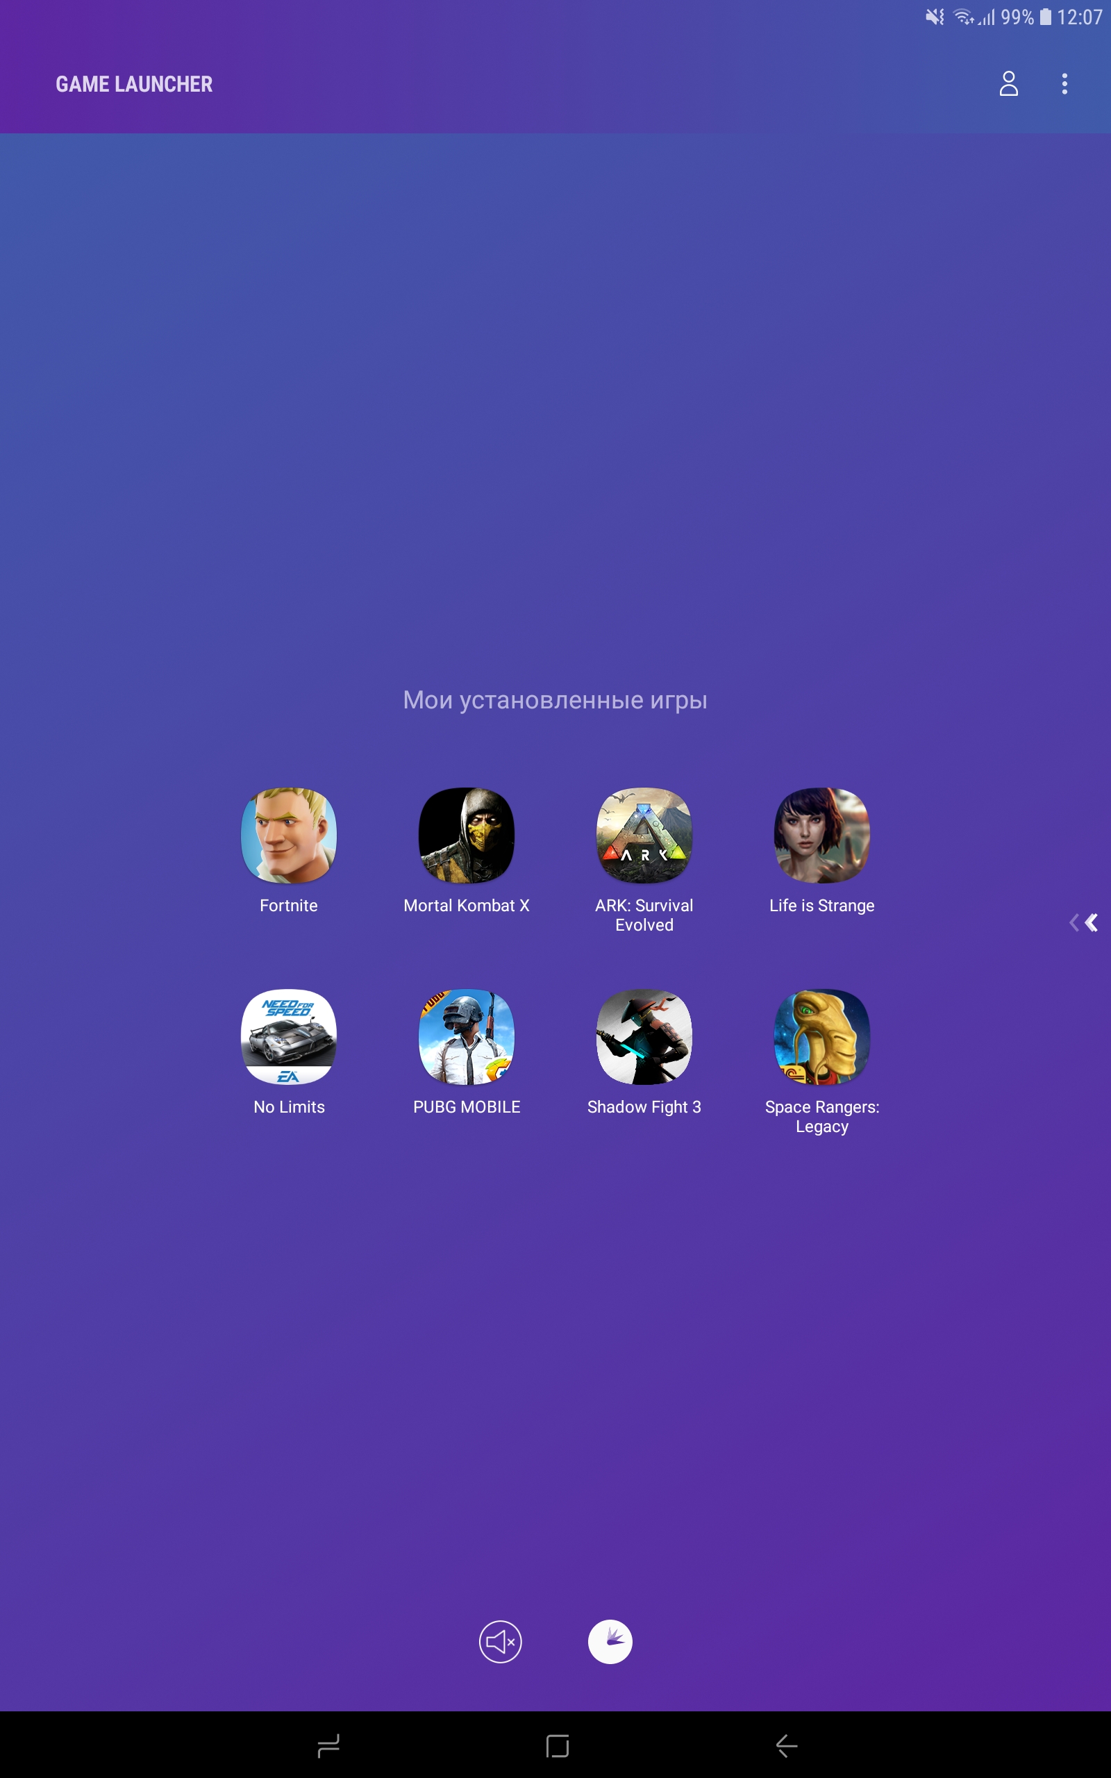Start ARK: Survival Evolved
Image resolution: width=1111 pixels, height=1778 pixels.
644,836
